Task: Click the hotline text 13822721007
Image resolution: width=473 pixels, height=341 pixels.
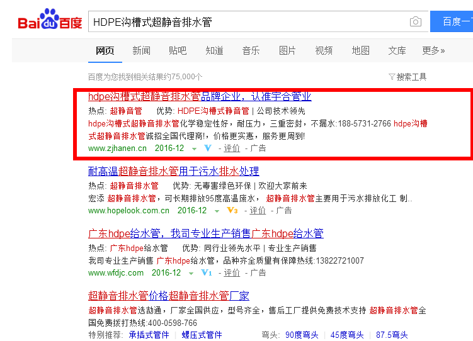Action: coord(339,260)
